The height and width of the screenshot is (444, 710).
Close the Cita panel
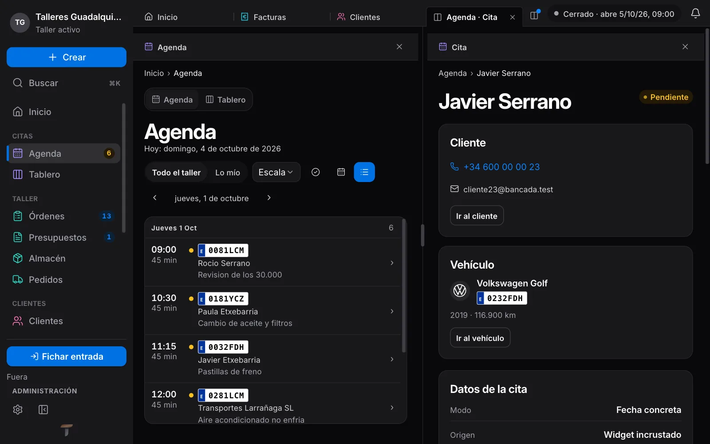click(x=685, y=47)
